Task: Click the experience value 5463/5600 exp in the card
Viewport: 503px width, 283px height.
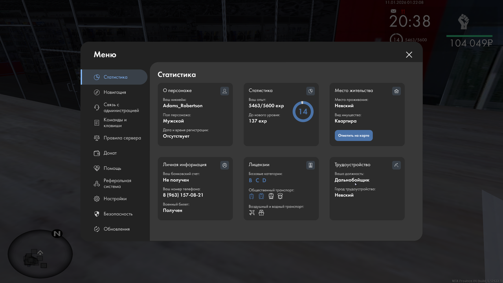Action: point(266,106)
